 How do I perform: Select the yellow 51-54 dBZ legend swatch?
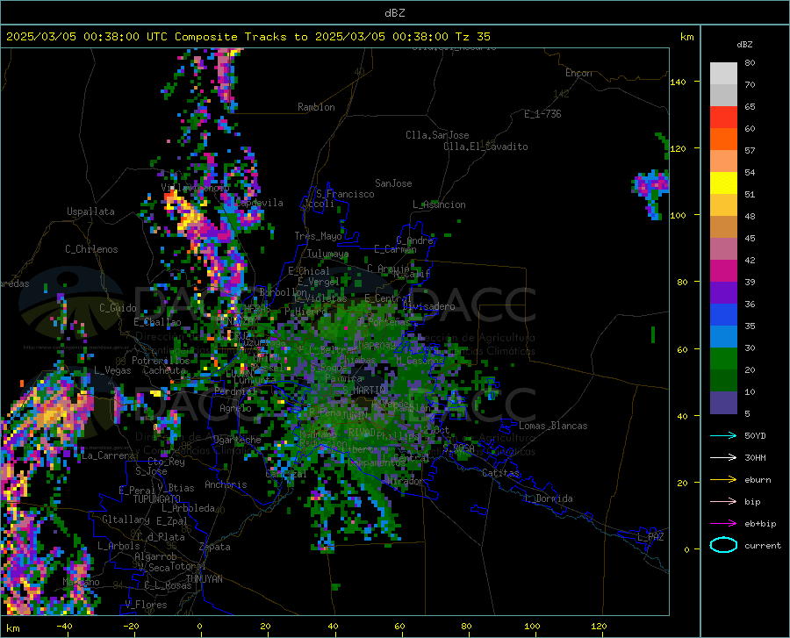click(723, 183)
